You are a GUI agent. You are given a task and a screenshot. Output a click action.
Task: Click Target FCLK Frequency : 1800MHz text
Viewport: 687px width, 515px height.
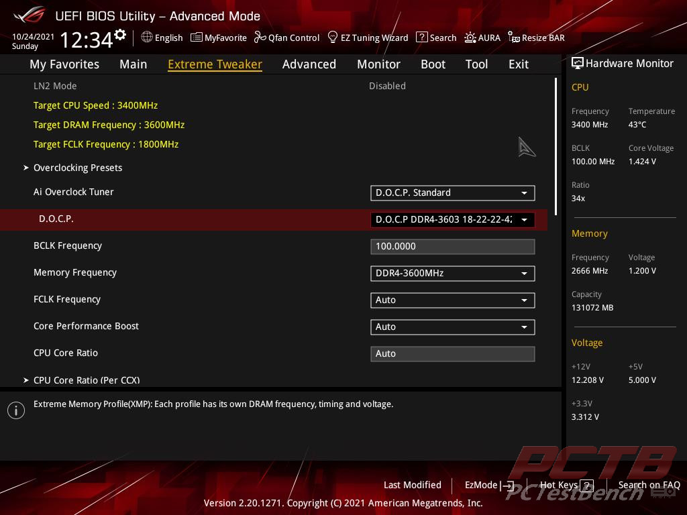106,144
